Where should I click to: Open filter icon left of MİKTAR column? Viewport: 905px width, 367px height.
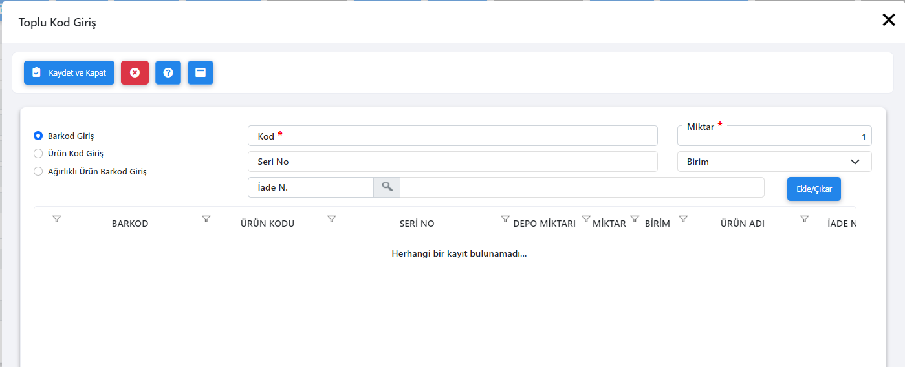(586, 219)
